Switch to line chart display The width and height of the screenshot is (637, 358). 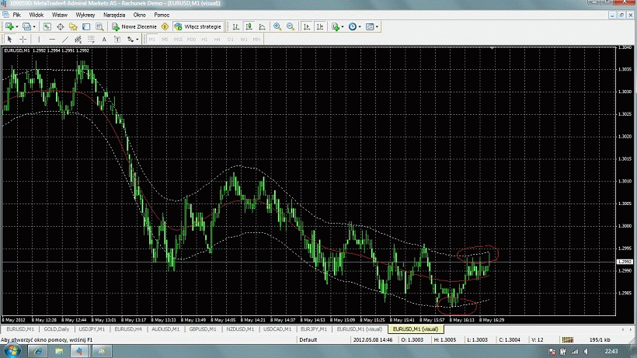262,26
